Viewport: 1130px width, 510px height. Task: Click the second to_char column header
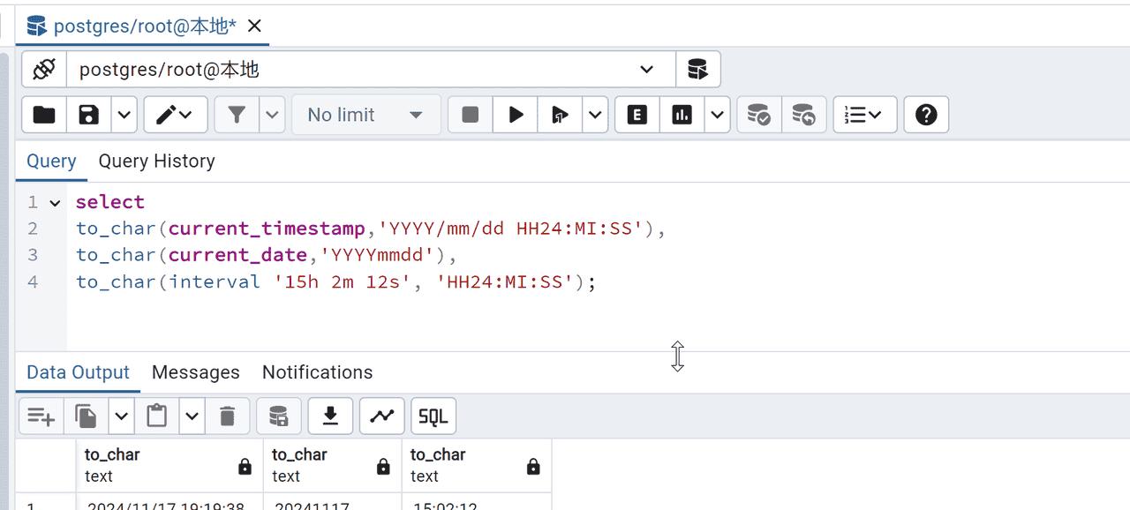click(333, 465)
